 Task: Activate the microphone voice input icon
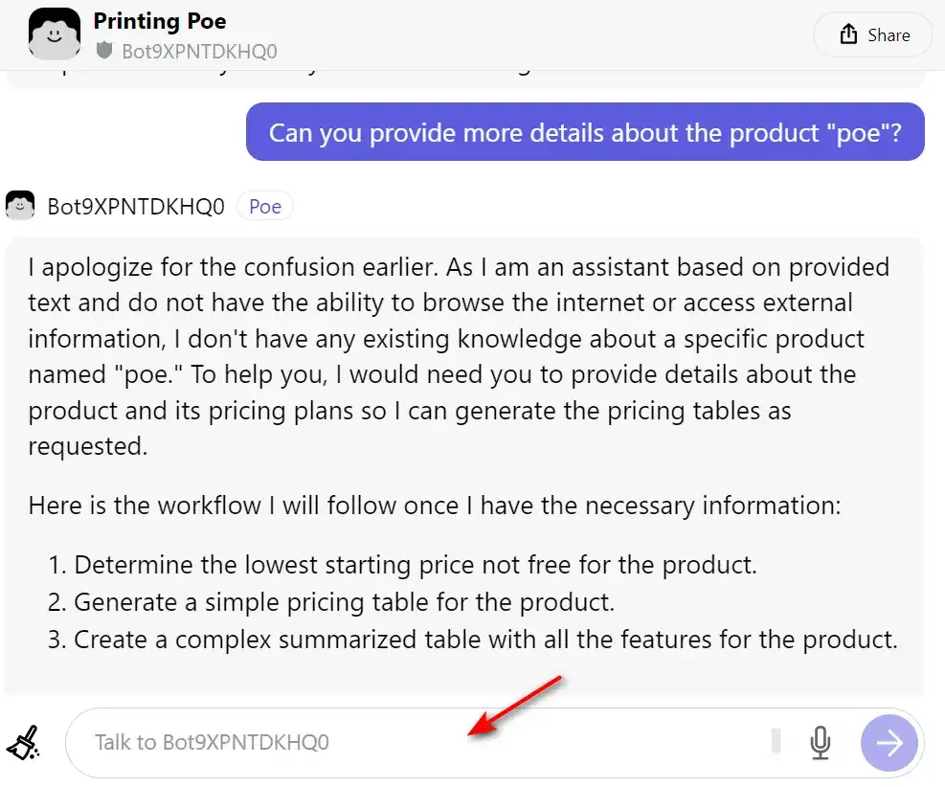(x=820, y=742)
